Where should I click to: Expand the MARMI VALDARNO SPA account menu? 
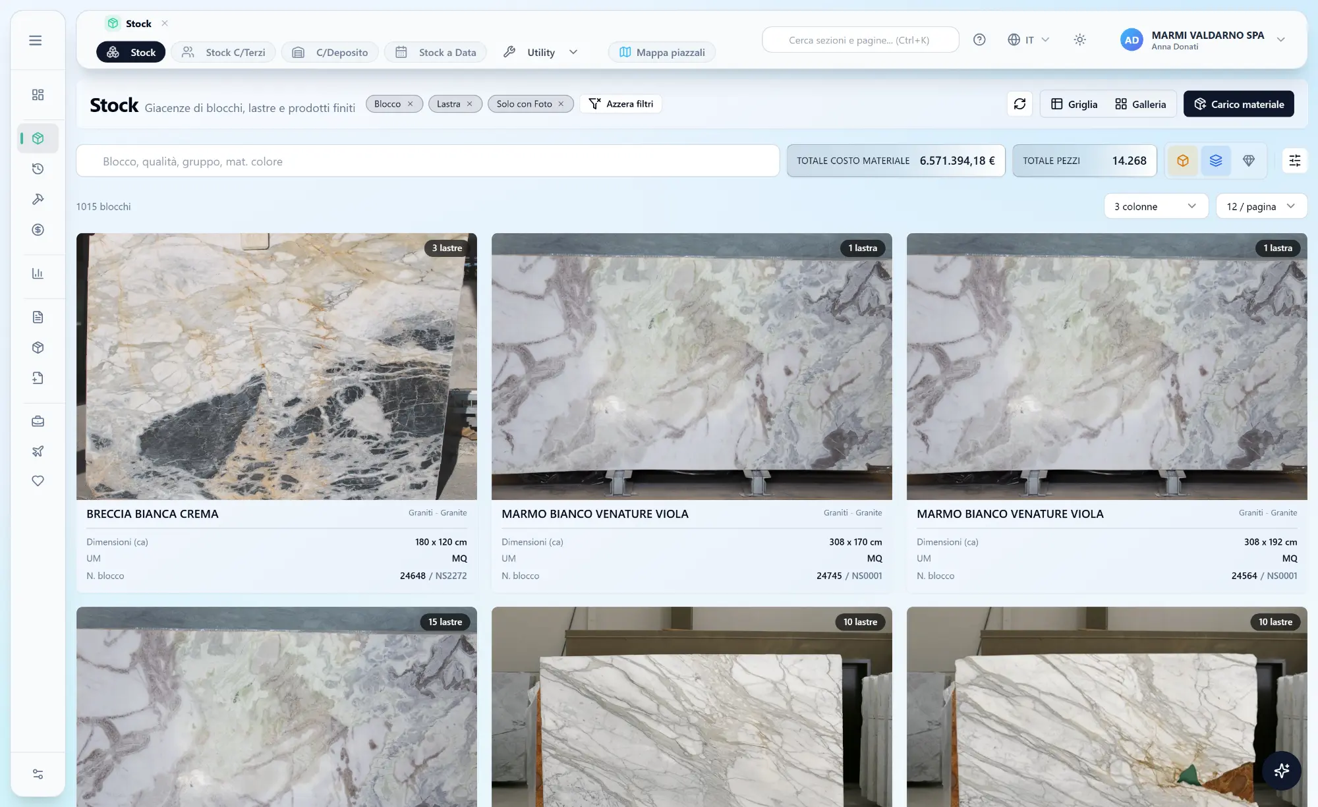tap(1203, 40)
